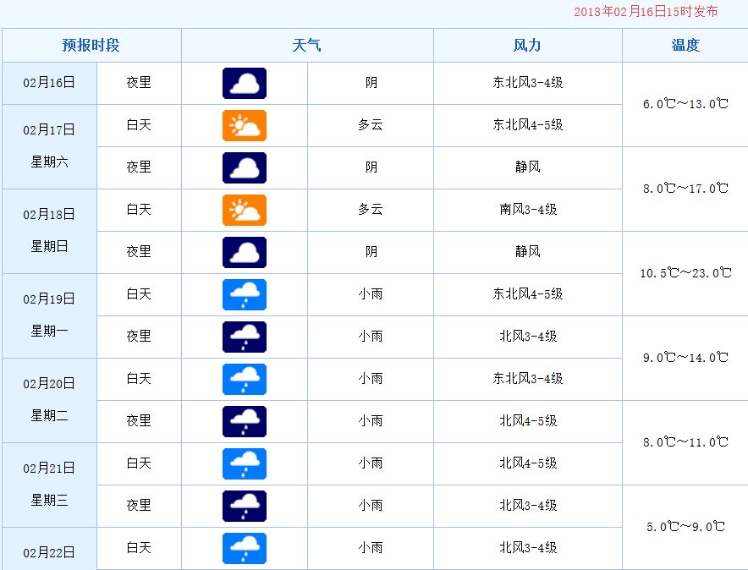Click 北风4-5级 in the 02月20日 night row
Image resolution: width=748 pixels, height=570 pixels.
coord(528,420)
